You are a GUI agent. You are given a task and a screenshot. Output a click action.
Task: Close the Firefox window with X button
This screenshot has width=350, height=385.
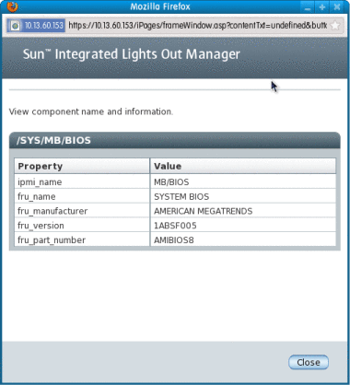coord(337,6)
